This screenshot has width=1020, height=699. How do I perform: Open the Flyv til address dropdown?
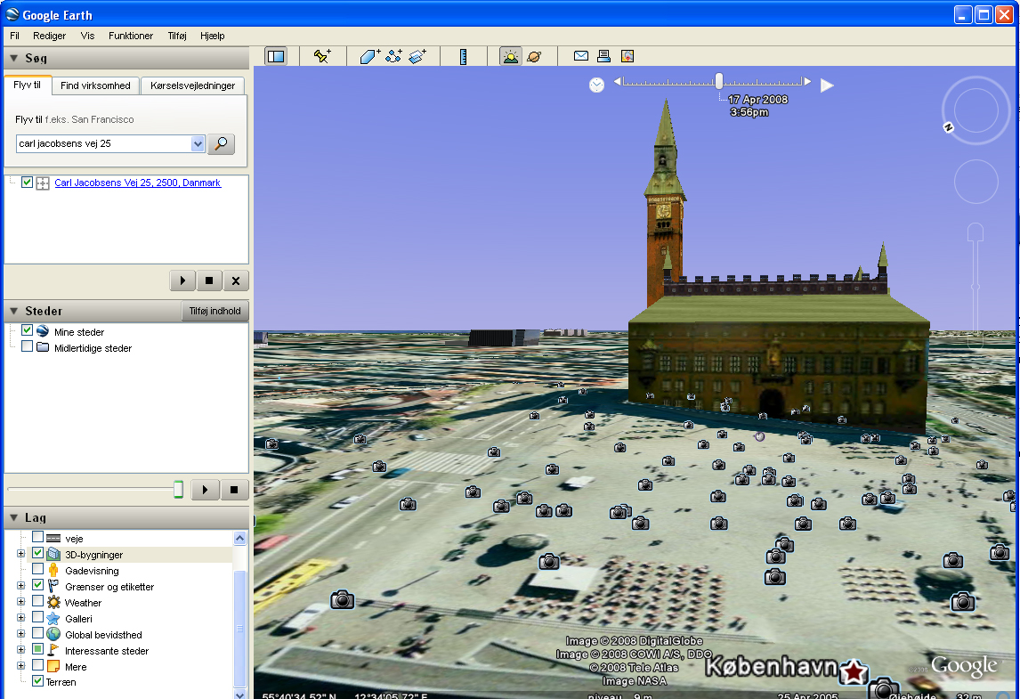click(x=198, y=144)
